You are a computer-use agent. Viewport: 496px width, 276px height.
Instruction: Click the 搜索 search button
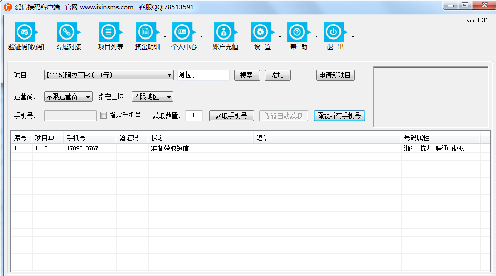247,75
